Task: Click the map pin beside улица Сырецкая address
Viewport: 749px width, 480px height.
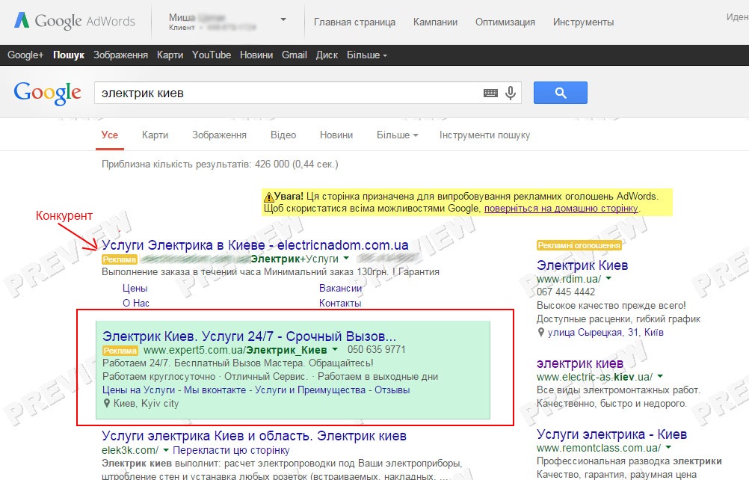Action: tap(540, 333)
